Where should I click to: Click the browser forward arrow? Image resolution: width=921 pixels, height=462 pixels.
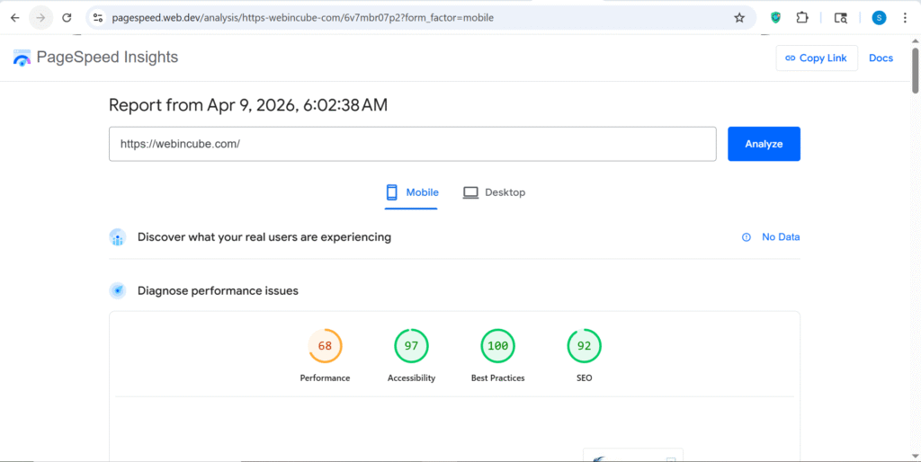[40, 18]
